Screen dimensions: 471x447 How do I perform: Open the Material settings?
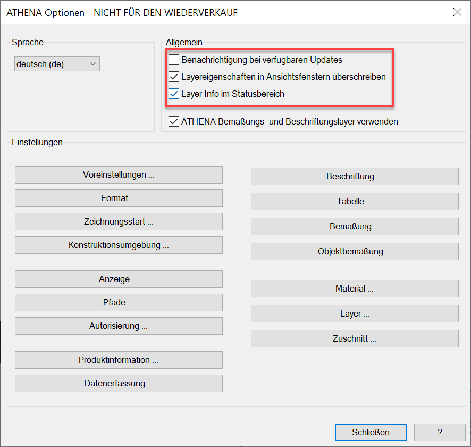pos(355,288)
